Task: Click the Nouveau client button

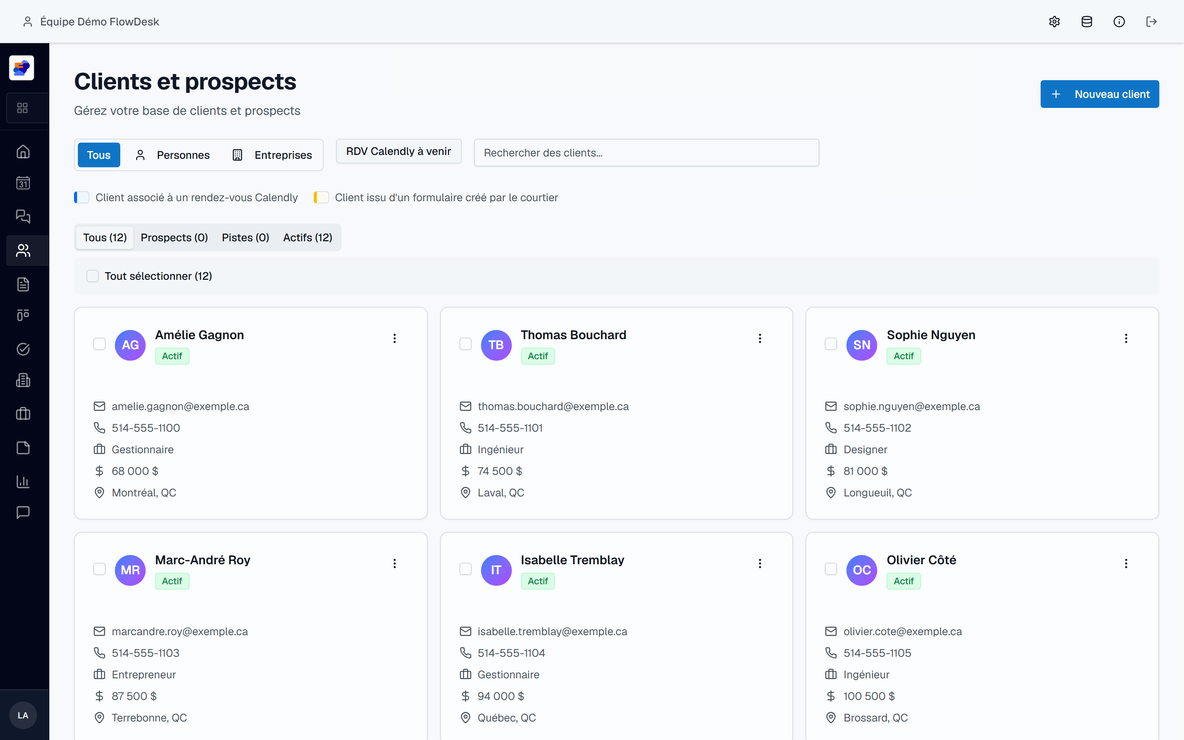Action: 1099,94
